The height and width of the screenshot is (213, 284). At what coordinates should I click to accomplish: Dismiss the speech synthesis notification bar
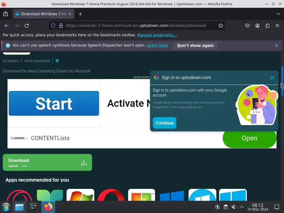coord(277,45)
